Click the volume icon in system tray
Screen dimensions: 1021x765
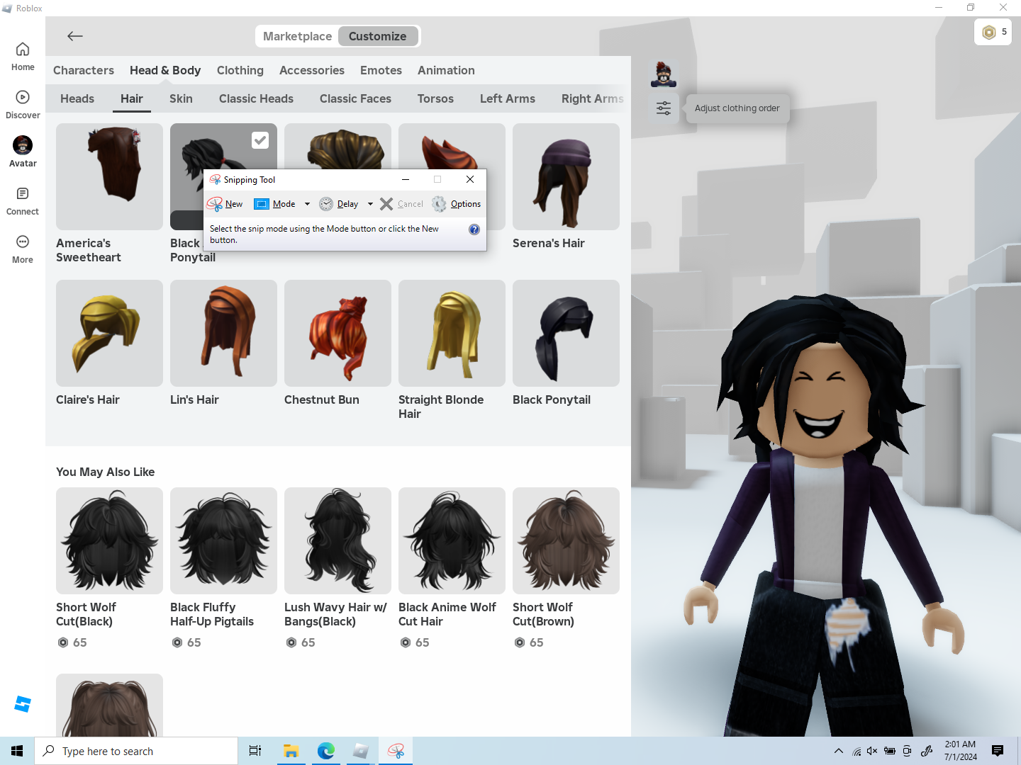coord(872,751)
